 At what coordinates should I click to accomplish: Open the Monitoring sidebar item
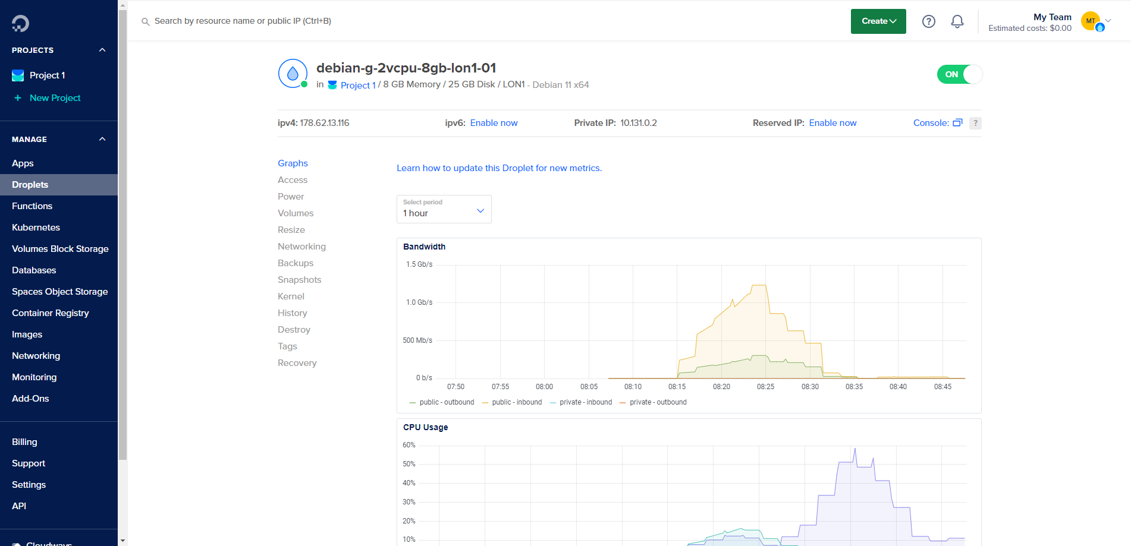tap(34, 377)
